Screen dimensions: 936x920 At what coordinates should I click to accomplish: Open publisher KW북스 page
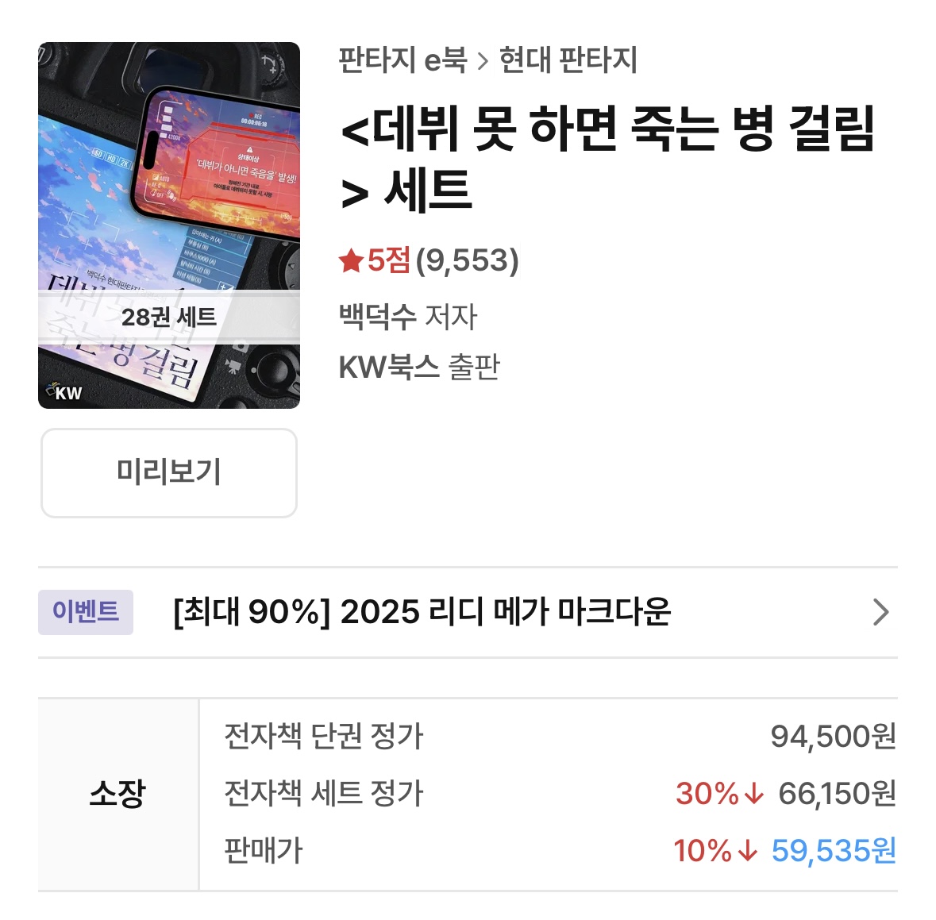[x=389, y=367]
